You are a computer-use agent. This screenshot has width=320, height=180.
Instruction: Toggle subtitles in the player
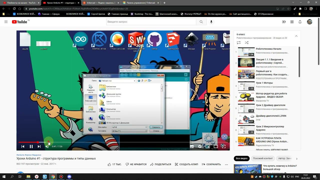click(192, 146)
